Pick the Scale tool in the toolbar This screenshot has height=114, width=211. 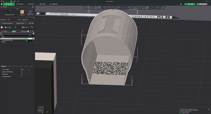click(112, 8)
